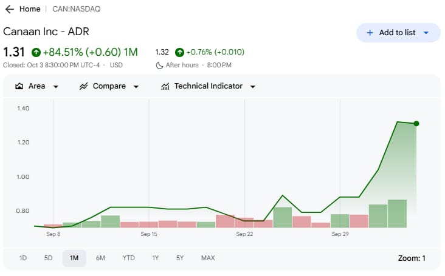Show the MAX time range

click(208, 258)
